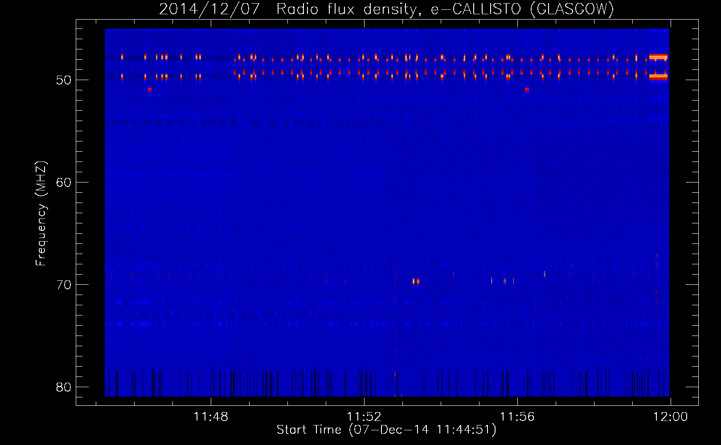Click the bright orange burst near 50 MHz at the end of the spectrogram
Screen dimensions: 721x445
[x=658, y=77]
